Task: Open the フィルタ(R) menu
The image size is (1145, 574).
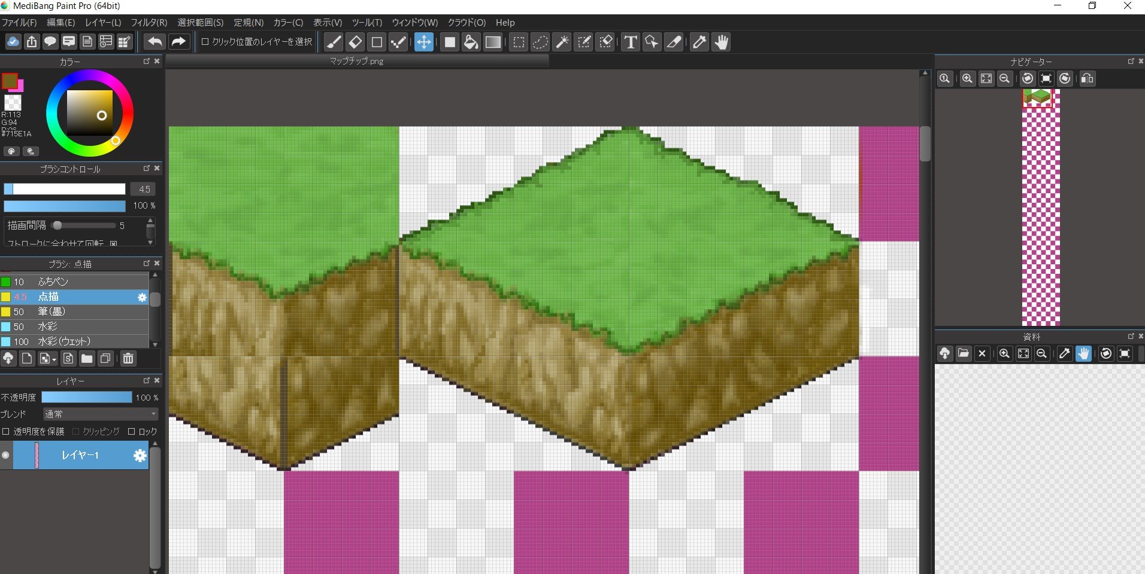Action: point(149,23)
